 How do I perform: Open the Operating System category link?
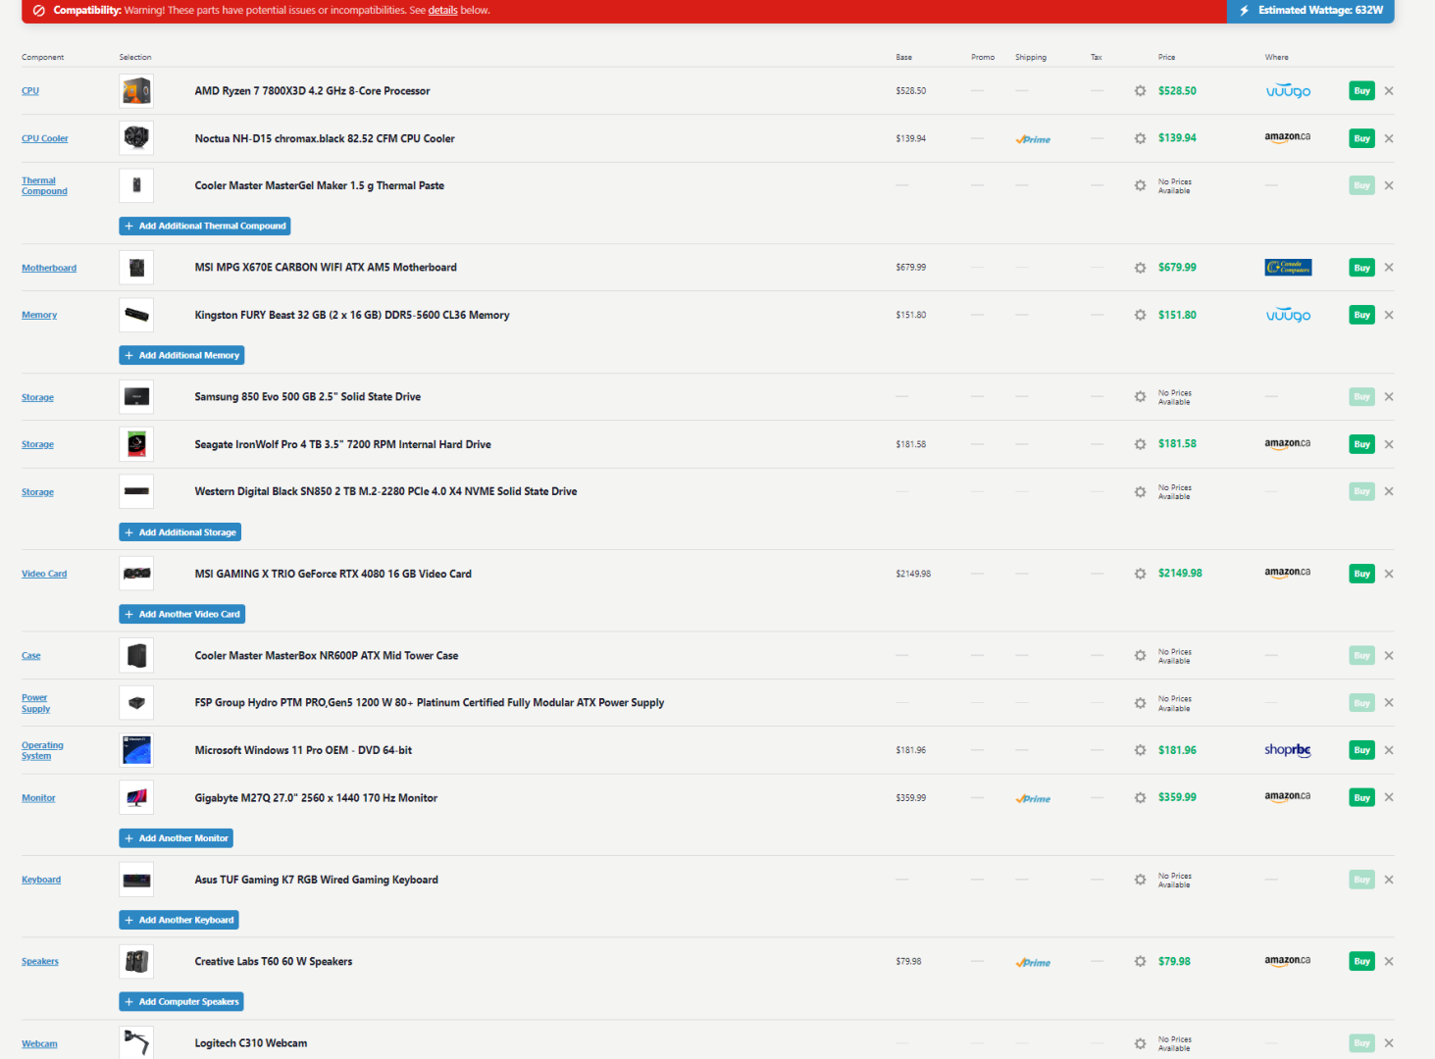(42, 750)
